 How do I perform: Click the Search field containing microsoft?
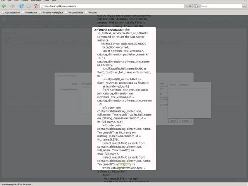click(x=195, y=85)
